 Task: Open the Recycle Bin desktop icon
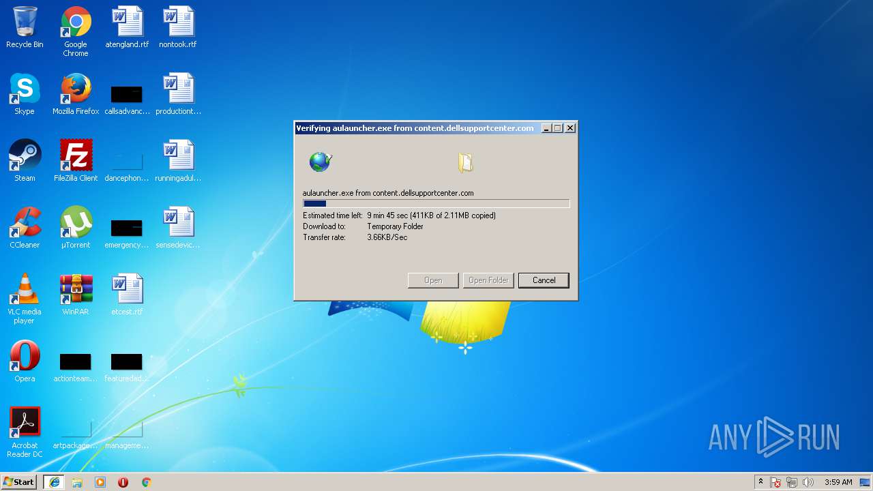(x=25, y=27)
